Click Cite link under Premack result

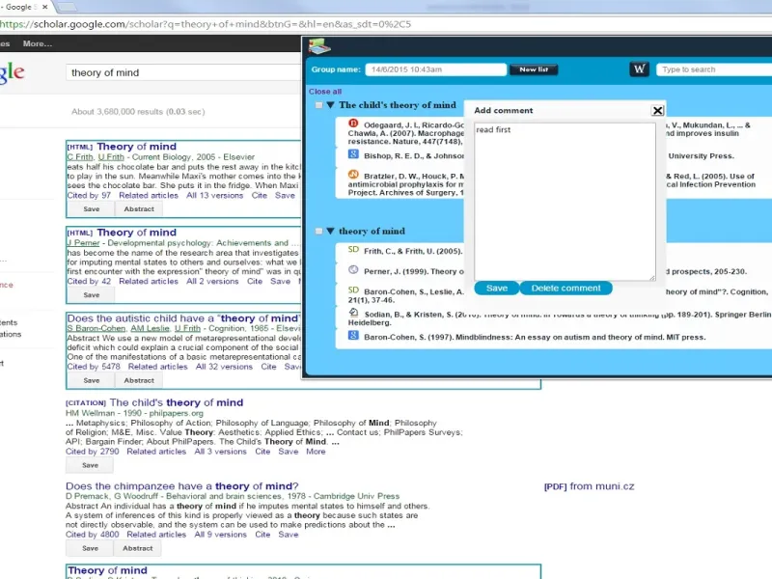coord(262,535)
